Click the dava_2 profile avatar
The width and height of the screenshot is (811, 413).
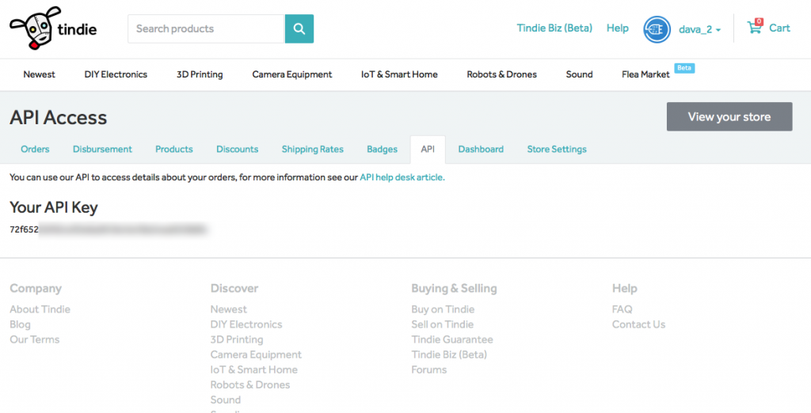pos(657,29)
